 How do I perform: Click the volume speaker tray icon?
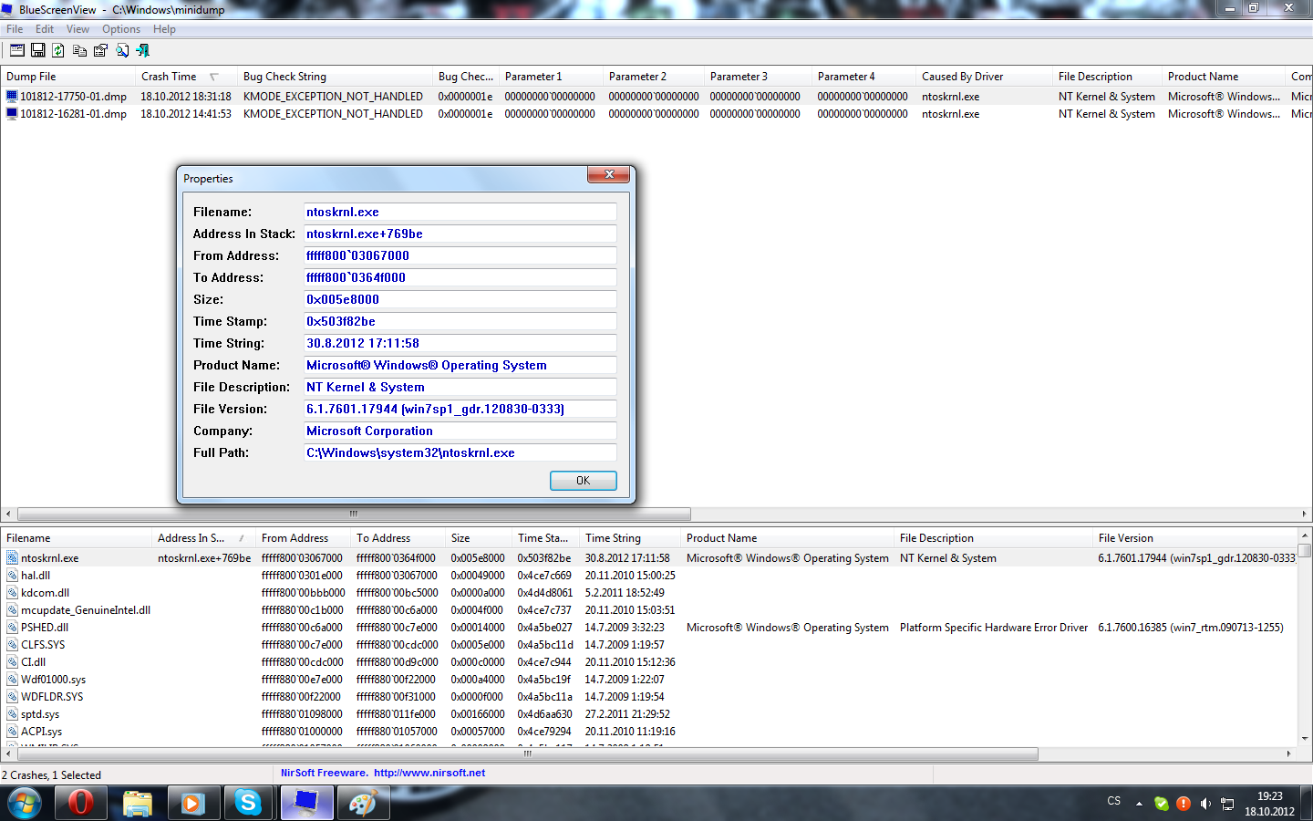point(1205,804)
